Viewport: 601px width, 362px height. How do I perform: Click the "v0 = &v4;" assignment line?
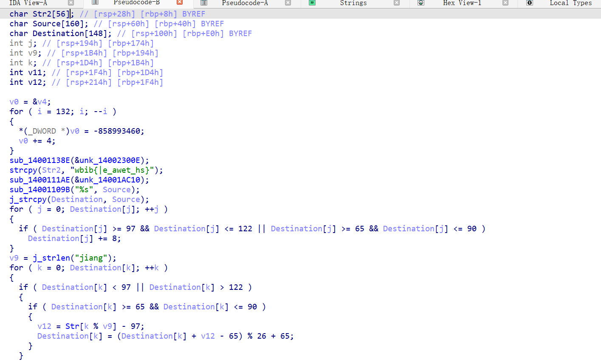coord(30,102)
